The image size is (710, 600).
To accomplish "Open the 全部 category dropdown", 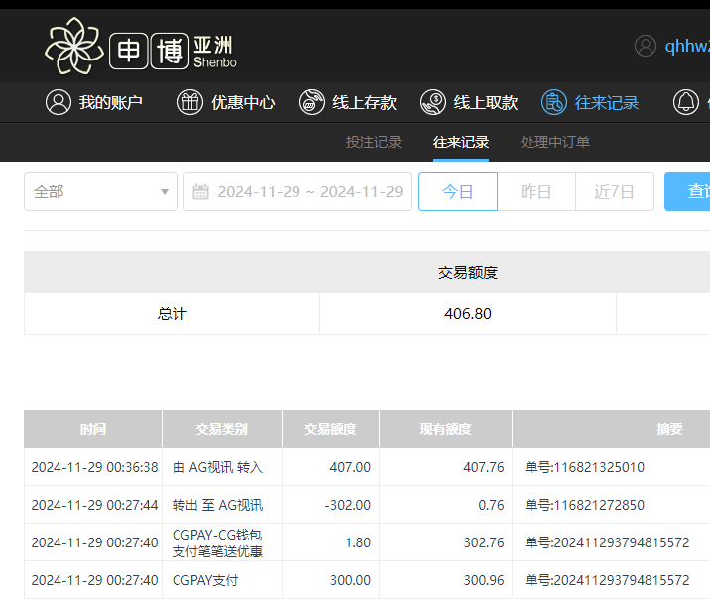I will [101, 191].
